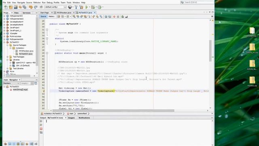Switch to the MYOPeration.java tab
Viewport: 259px width, 146px height.
click(64, 13)
